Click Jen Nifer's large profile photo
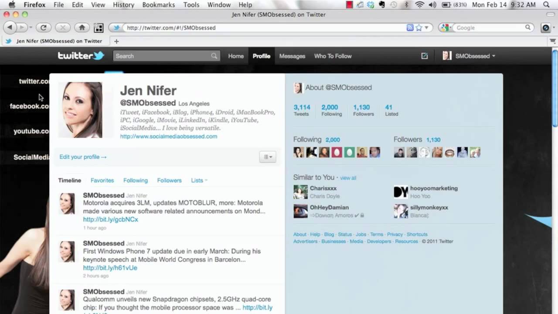558x314 pixels. (80, 110)
